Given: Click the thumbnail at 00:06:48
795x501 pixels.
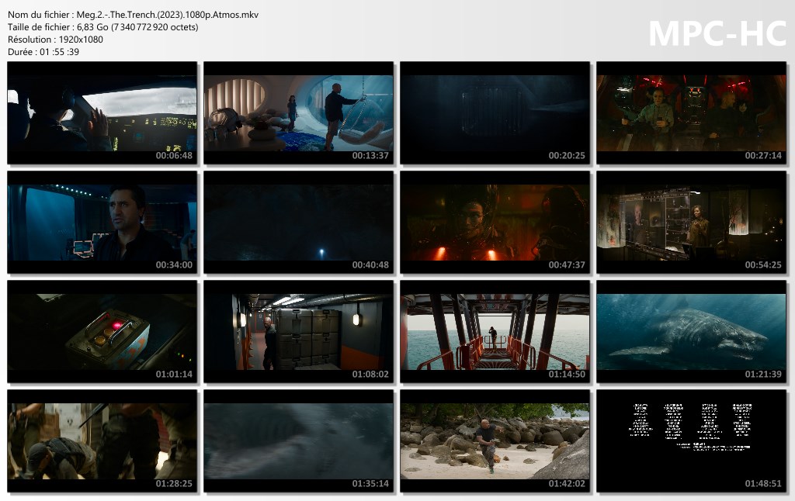Looking at the screenshot, I should coord(102,112).
